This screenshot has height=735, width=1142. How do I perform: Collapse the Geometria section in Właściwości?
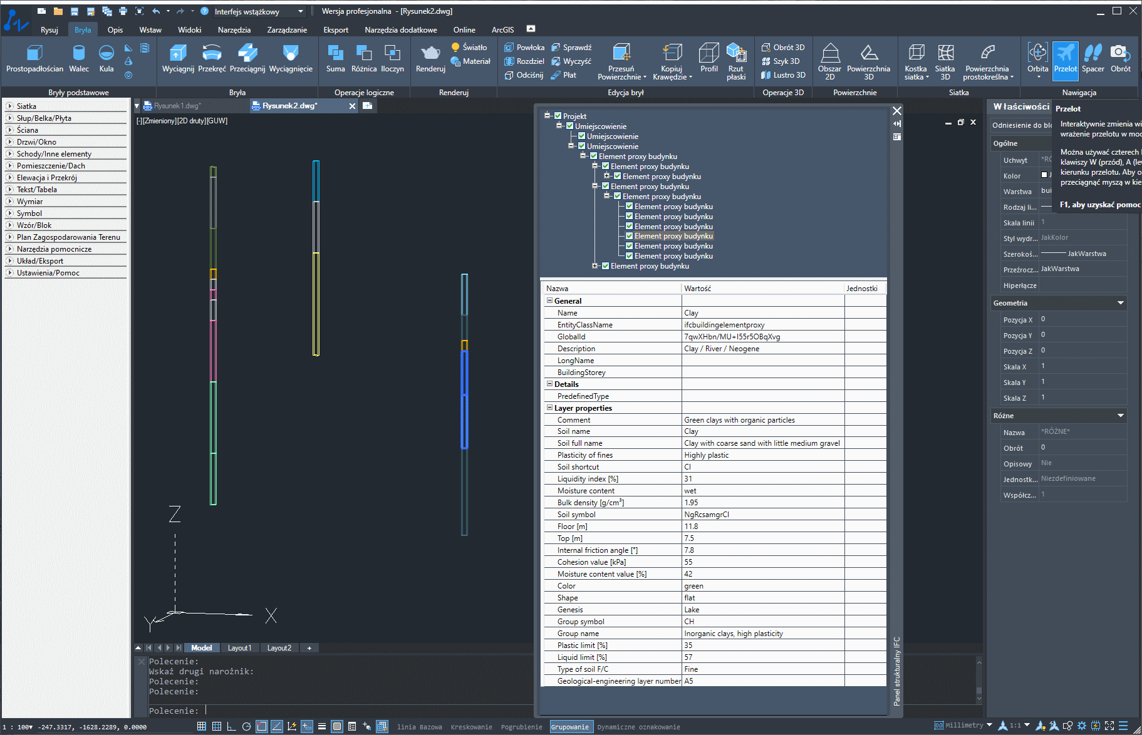point(1121,303)
